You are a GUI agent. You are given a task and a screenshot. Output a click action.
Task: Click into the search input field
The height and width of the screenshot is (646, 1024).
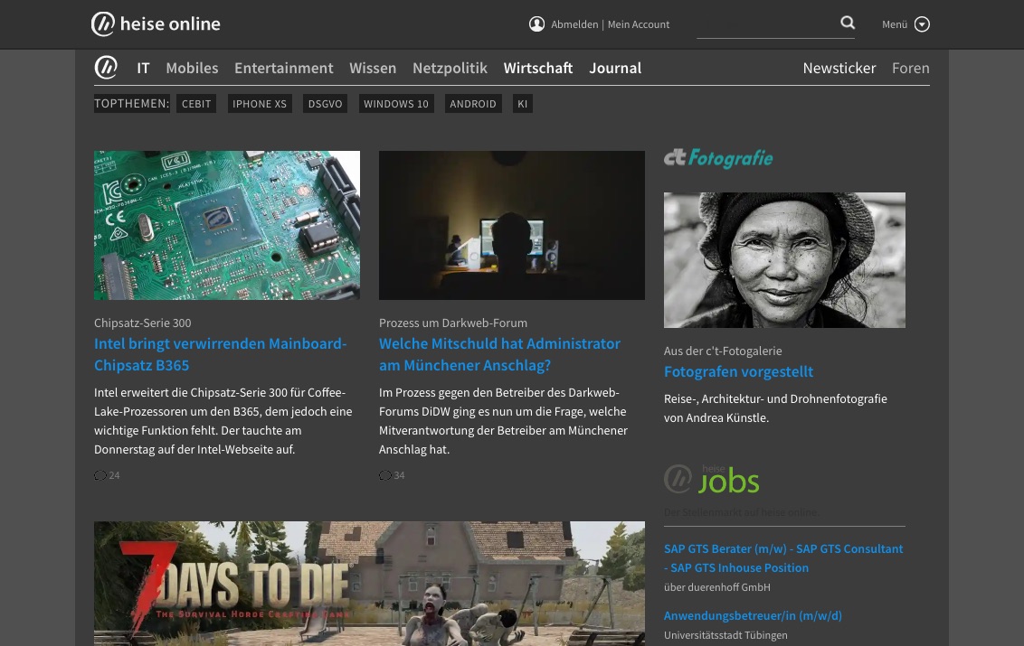[x=775, y=24]
